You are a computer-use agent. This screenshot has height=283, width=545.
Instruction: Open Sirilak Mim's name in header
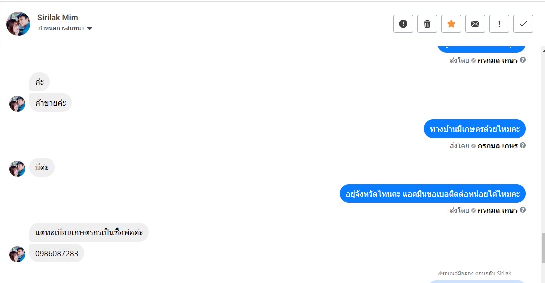pyautogui.click(x=58, y=18)
